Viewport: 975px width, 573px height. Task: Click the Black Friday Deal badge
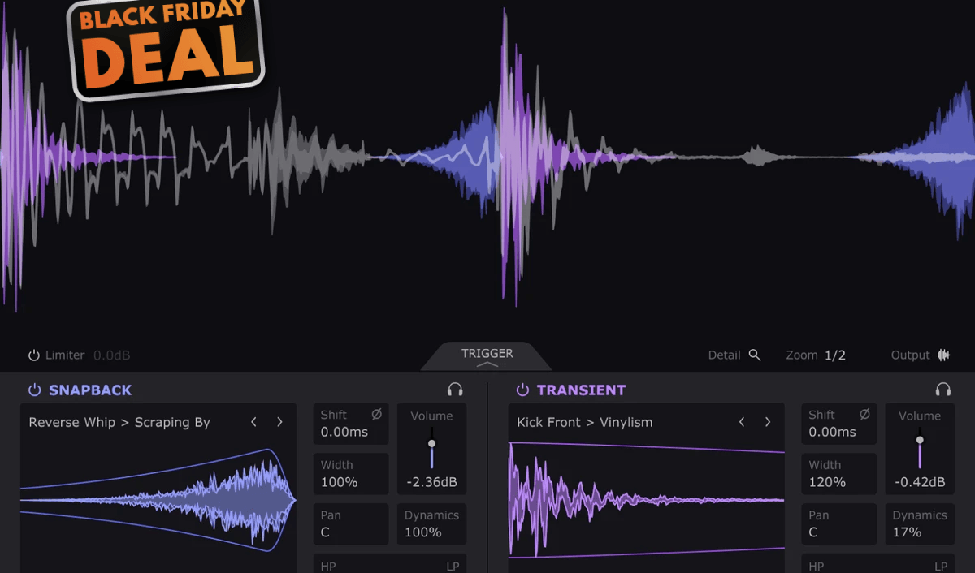click(167, 46)
